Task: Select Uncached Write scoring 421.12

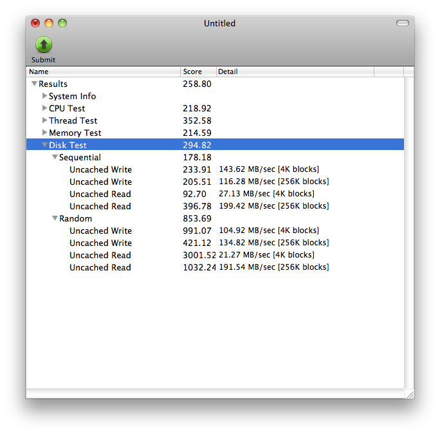Action: (x=101, y=243)
